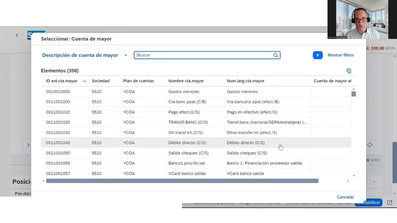
Task: Click Banco 1: Financiación proveedor salida text
Action: [x=264, y=163]
